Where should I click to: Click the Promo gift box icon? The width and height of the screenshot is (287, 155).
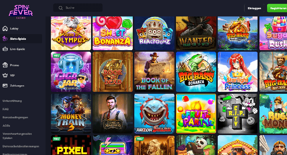pos(5,65)
